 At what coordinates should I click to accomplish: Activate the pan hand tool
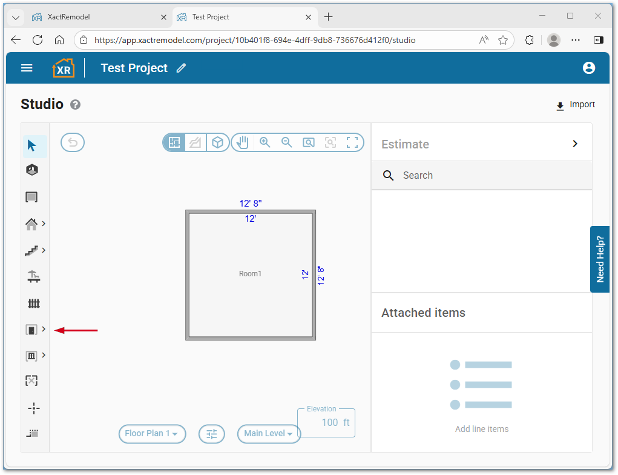point(243,142)
